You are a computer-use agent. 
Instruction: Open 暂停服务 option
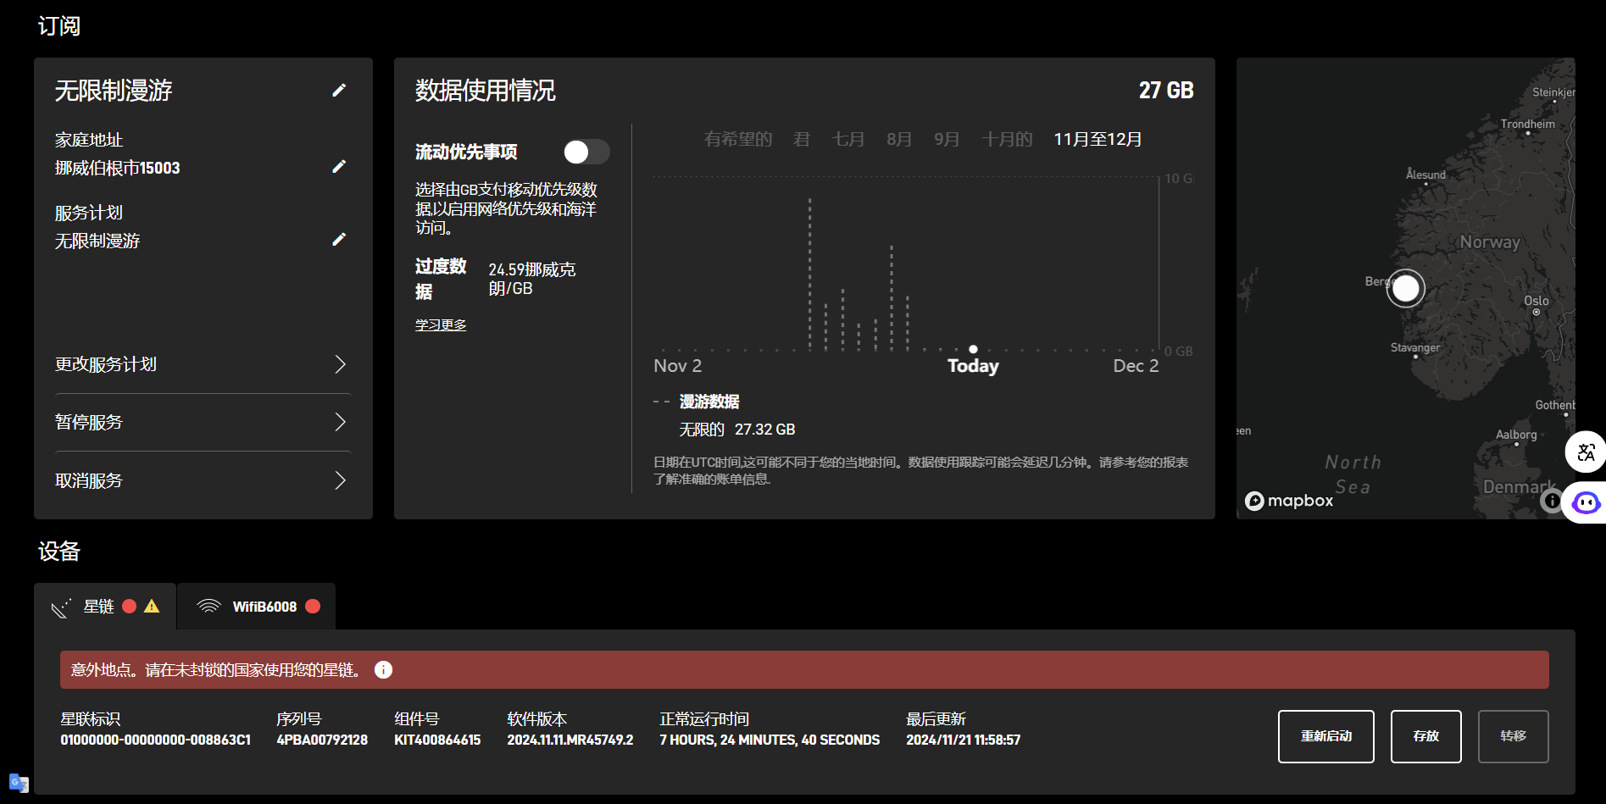coord(203,422)
